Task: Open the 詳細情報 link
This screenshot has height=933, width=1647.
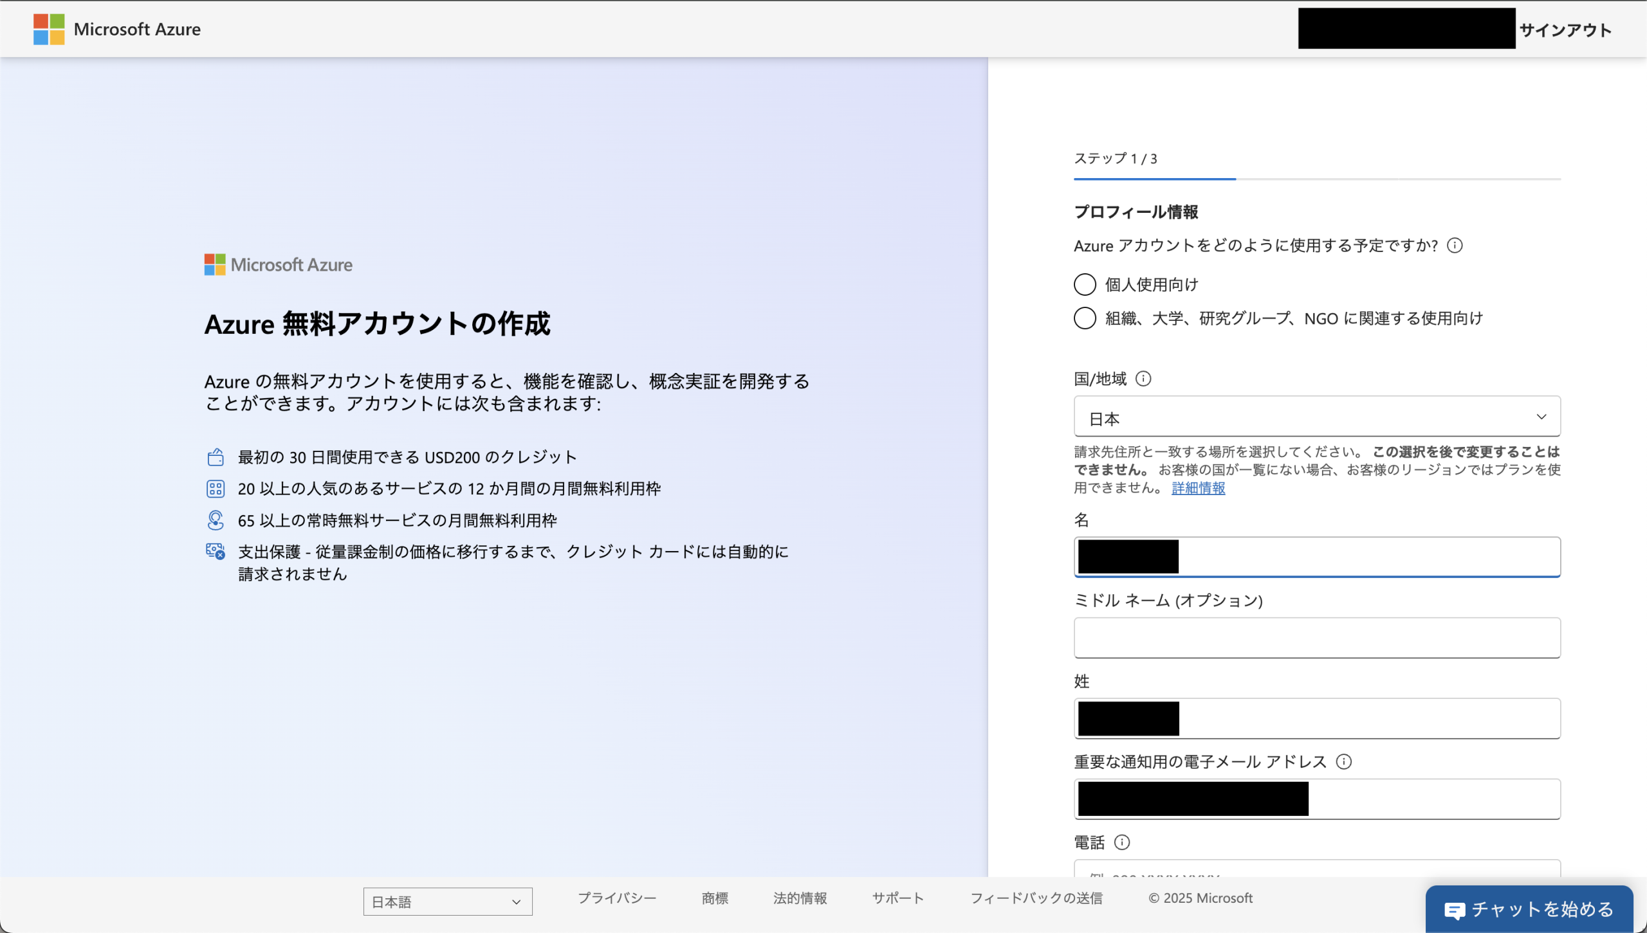Action: [x=1198, y=488]
